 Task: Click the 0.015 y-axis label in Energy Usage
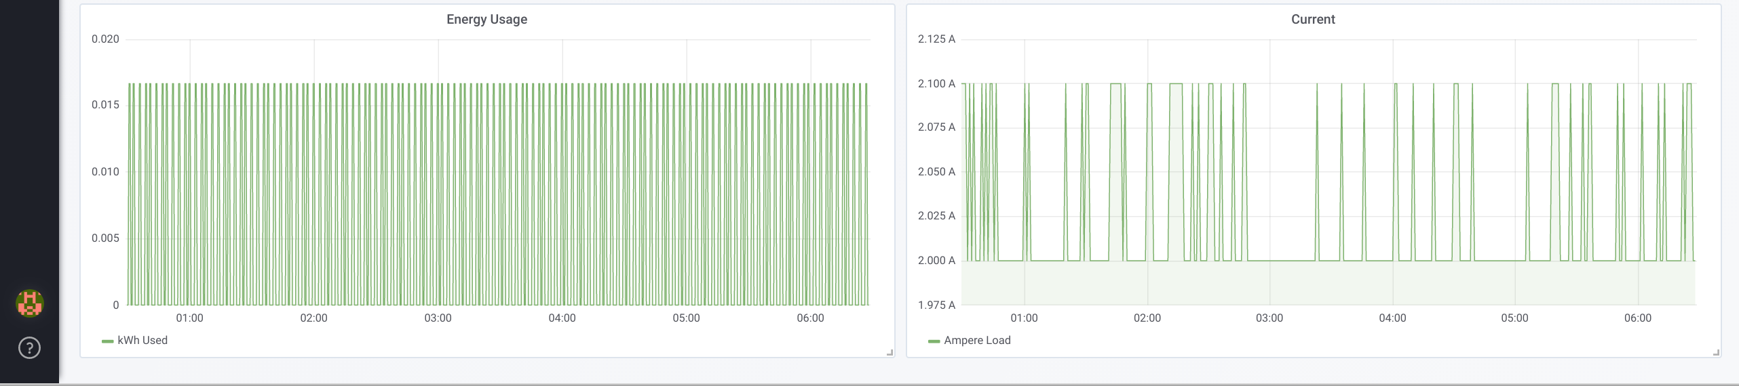coord(105,104)
